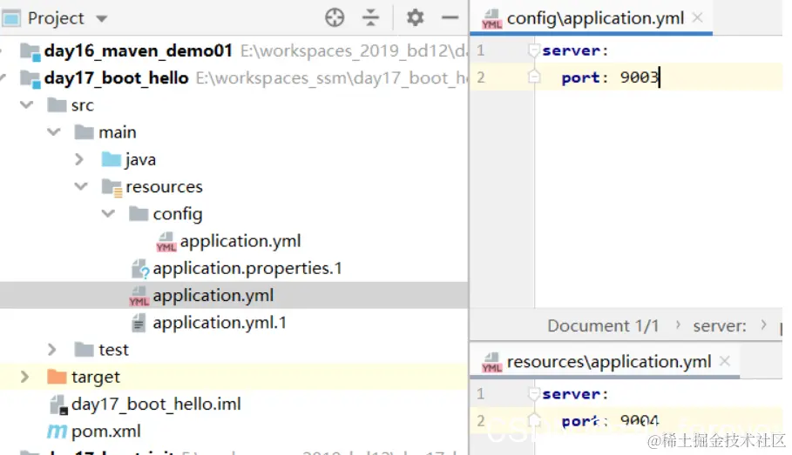
Task: Select the test folder icon
Action: 84,350
